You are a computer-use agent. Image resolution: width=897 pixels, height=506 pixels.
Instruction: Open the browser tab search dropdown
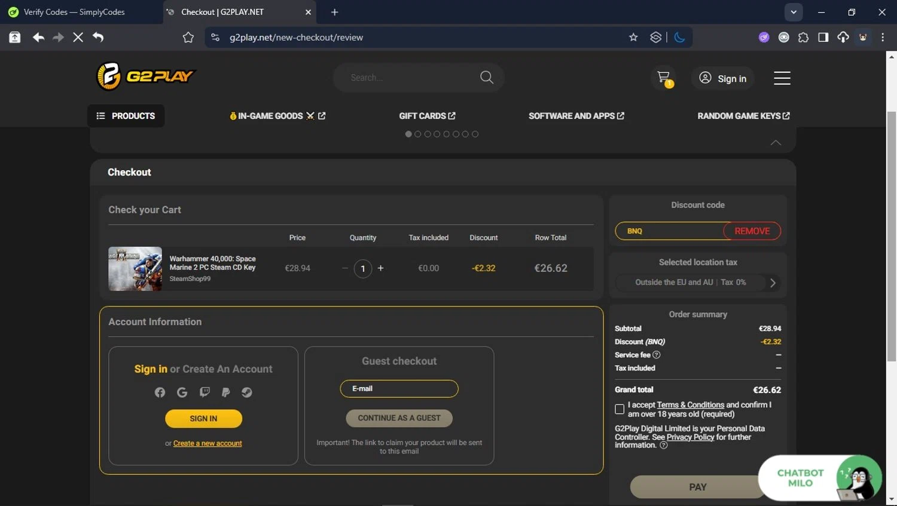(x=794, y=12)
